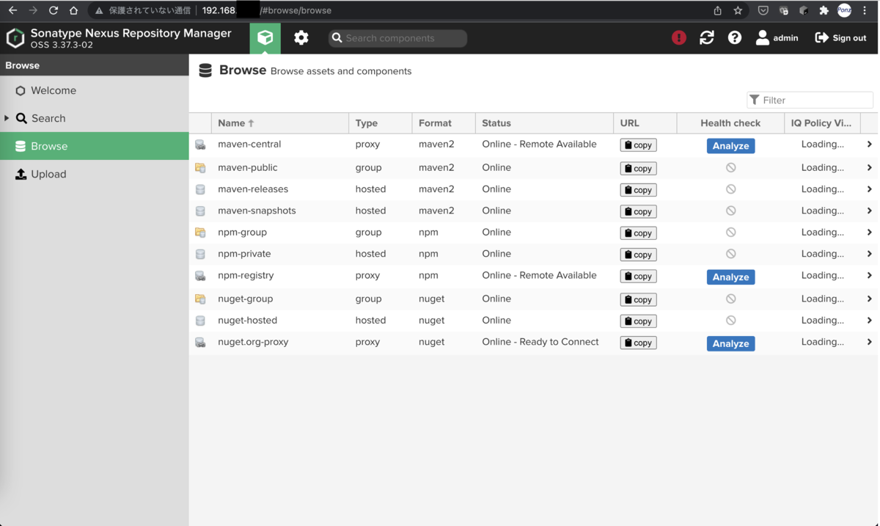This screenshot has height=526, width=880.
Task: Copy URL for npm-group
Action: (x=638, y=233)
